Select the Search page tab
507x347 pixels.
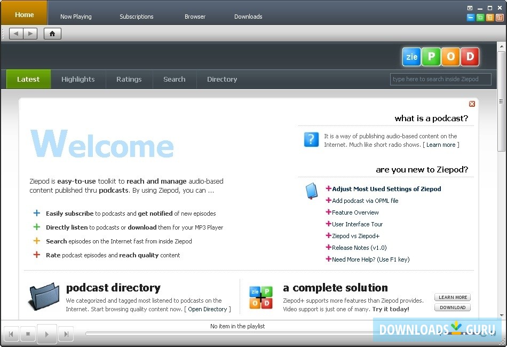[175, 79]
